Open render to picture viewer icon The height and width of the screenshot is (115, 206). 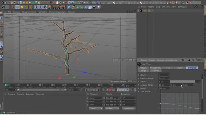coord(59,7)
